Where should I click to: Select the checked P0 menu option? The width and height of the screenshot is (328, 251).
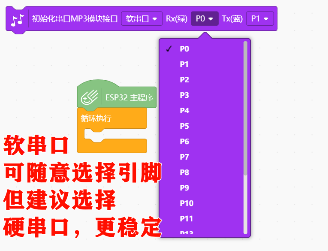[x=201, y=49]
